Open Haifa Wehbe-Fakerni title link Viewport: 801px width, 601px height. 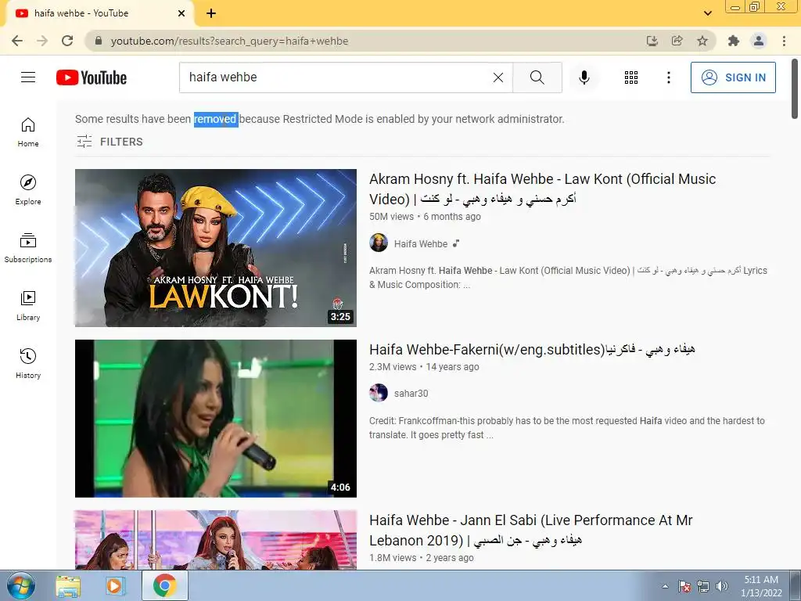(x=532, y=350)
